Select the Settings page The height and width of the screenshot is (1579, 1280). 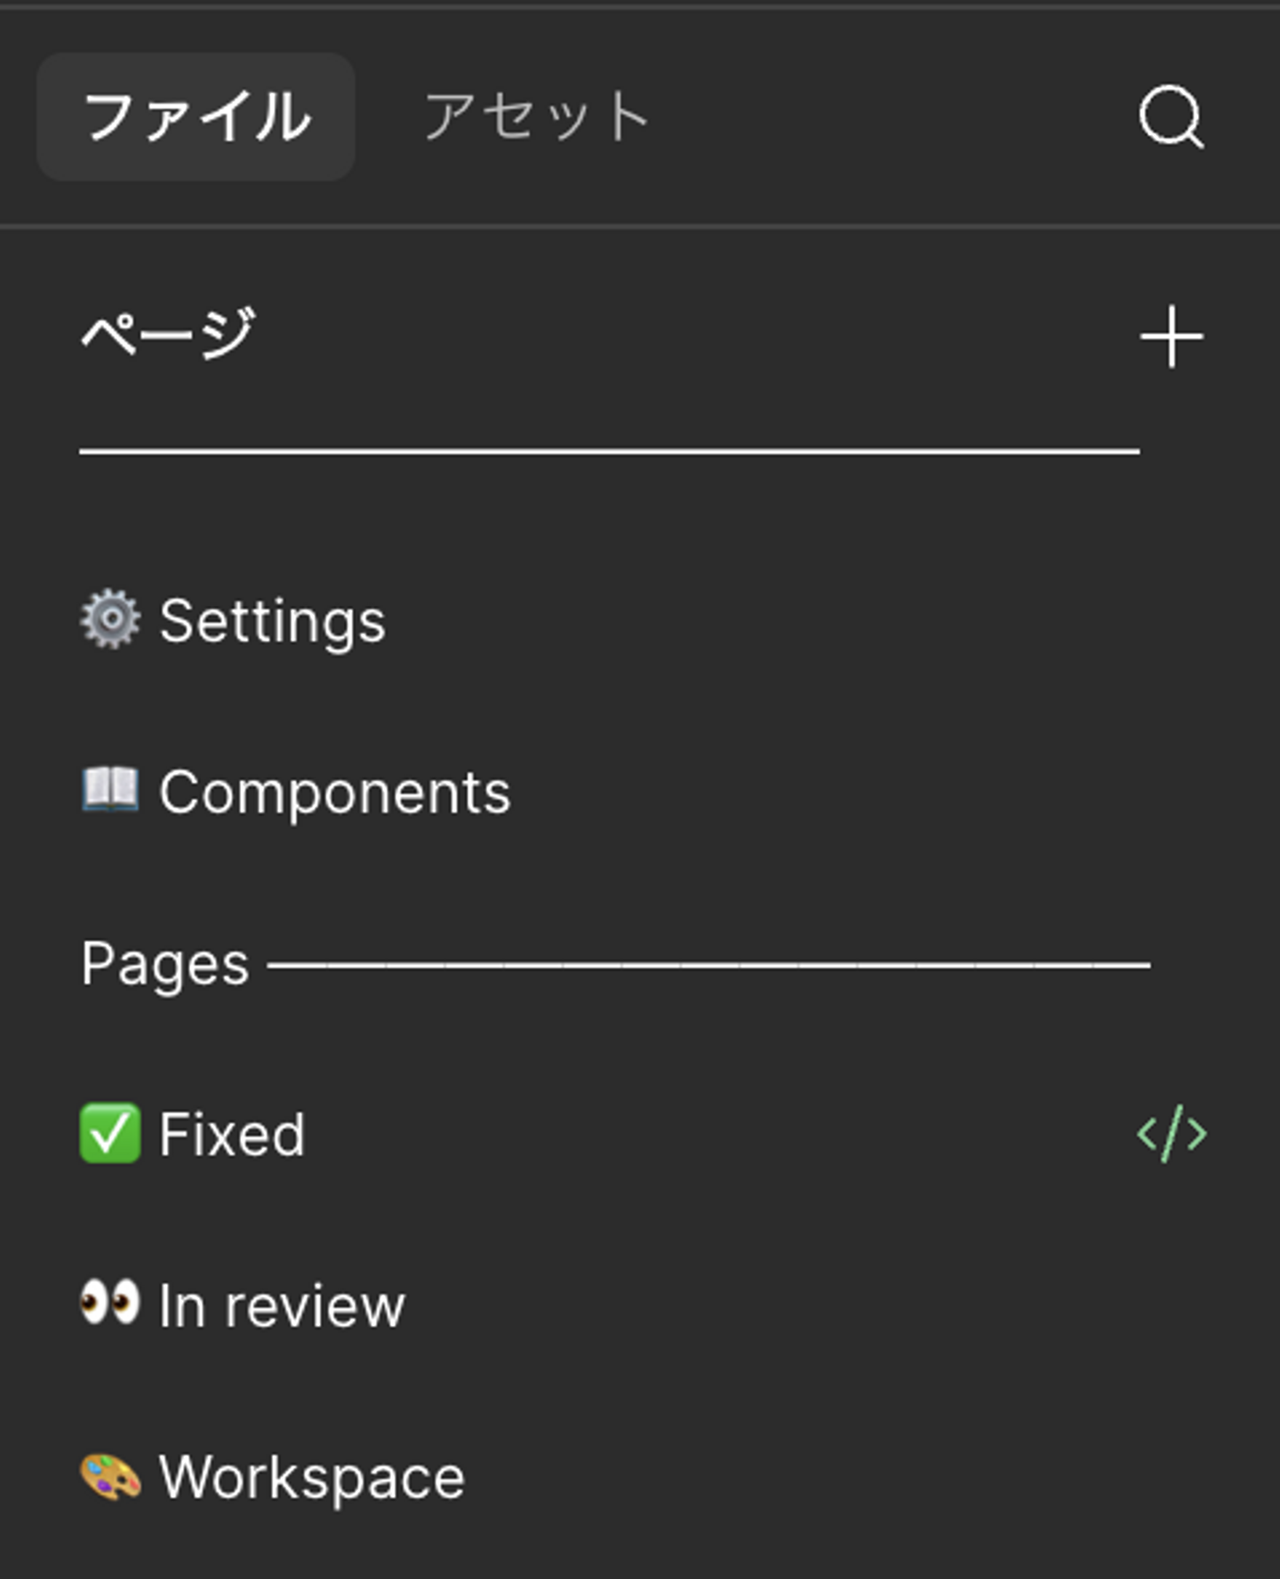[x=272, y=620]
